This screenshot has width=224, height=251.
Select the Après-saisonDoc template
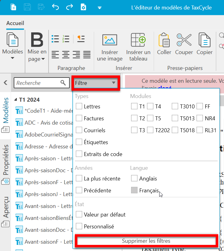[44, 170]
